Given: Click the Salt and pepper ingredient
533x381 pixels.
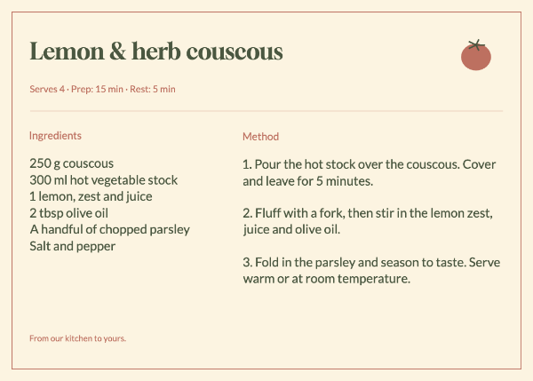Looking at the screenshot, I should [73, 246].
